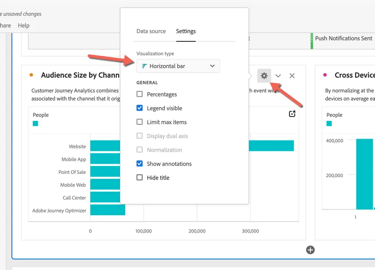The width and height of the screenshot is (375, 270).
Task: Click the People legend swatch in Audience Size chart
Action: (35, 123)
